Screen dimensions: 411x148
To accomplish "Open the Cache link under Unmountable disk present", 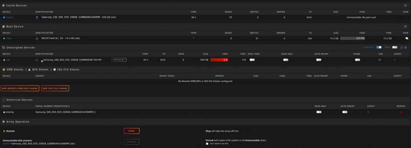I will pyautogui.click(x=6, y=144).
